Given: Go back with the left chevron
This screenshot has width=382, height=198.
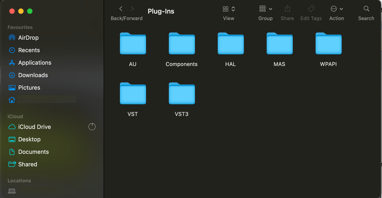Looking at the screenshot, I should click(x=121, y=9).
